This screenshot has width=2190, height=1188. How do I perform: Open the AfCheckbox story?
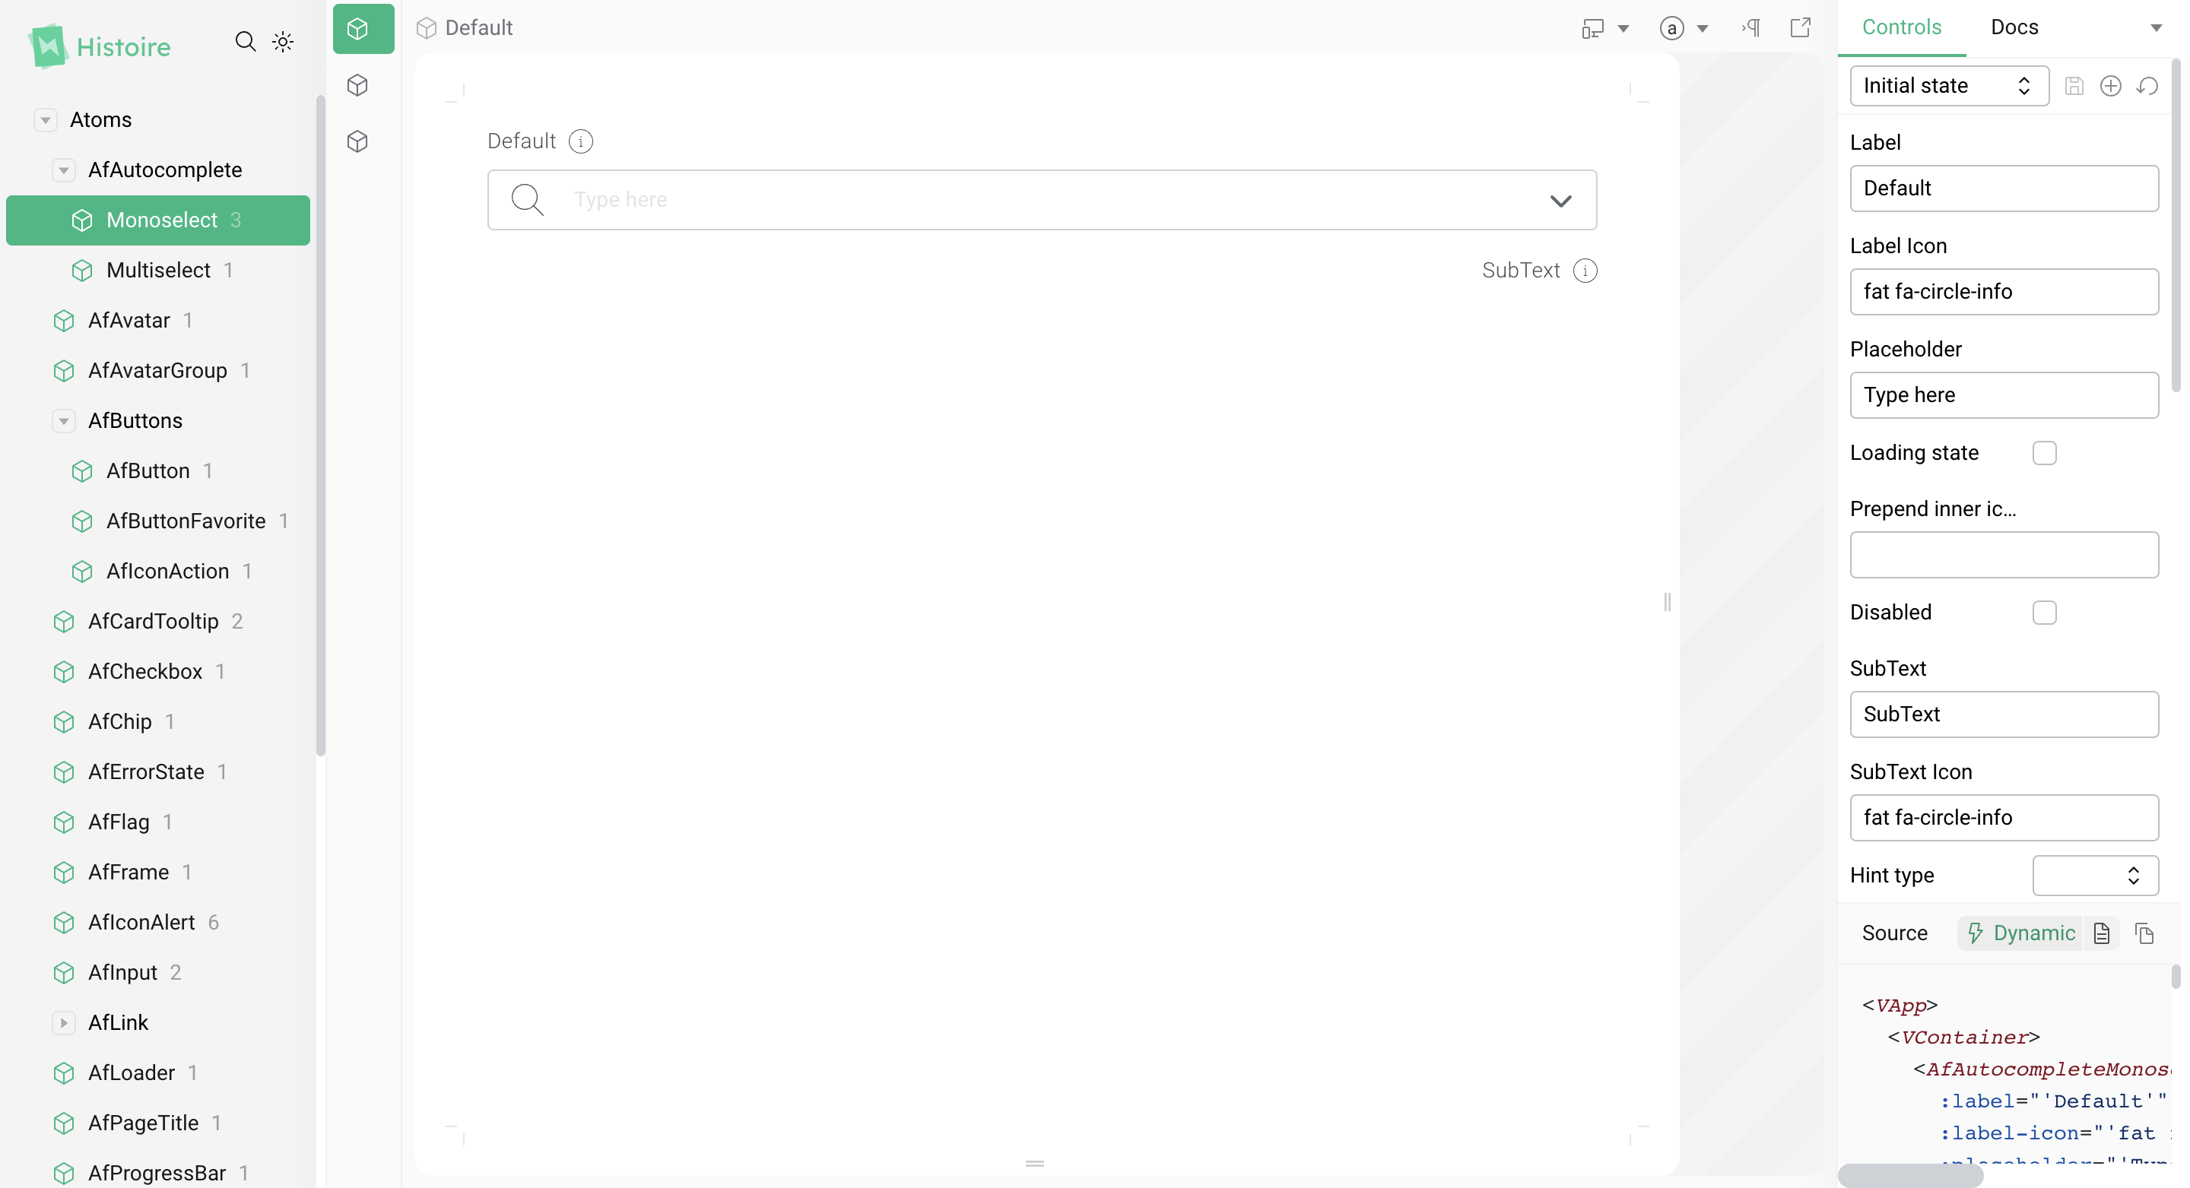tap(158, 671)
